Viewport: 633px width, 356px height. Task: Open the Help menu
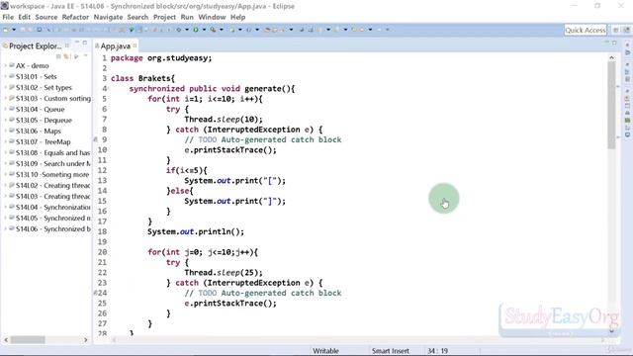pos(237,17)
